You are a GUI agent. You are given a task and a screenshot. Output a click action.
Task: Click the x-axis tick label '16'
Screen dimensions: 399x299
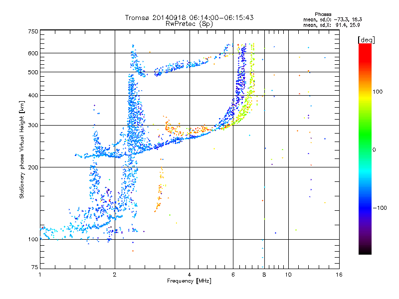coord(339,275)
